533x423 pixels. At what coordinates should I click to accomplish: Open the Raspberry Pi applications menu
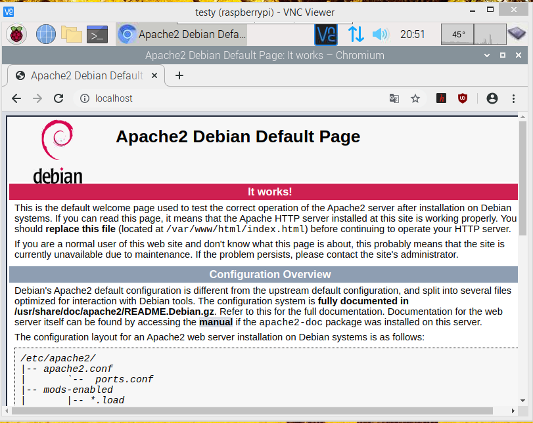pyautogui.click(x=16, y=34)
